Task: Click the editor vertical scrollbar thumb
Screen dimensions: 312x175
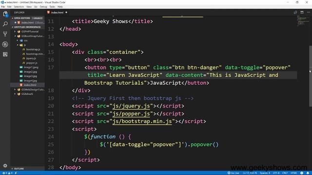Action: pyautogui.click(x=311, y=76)
